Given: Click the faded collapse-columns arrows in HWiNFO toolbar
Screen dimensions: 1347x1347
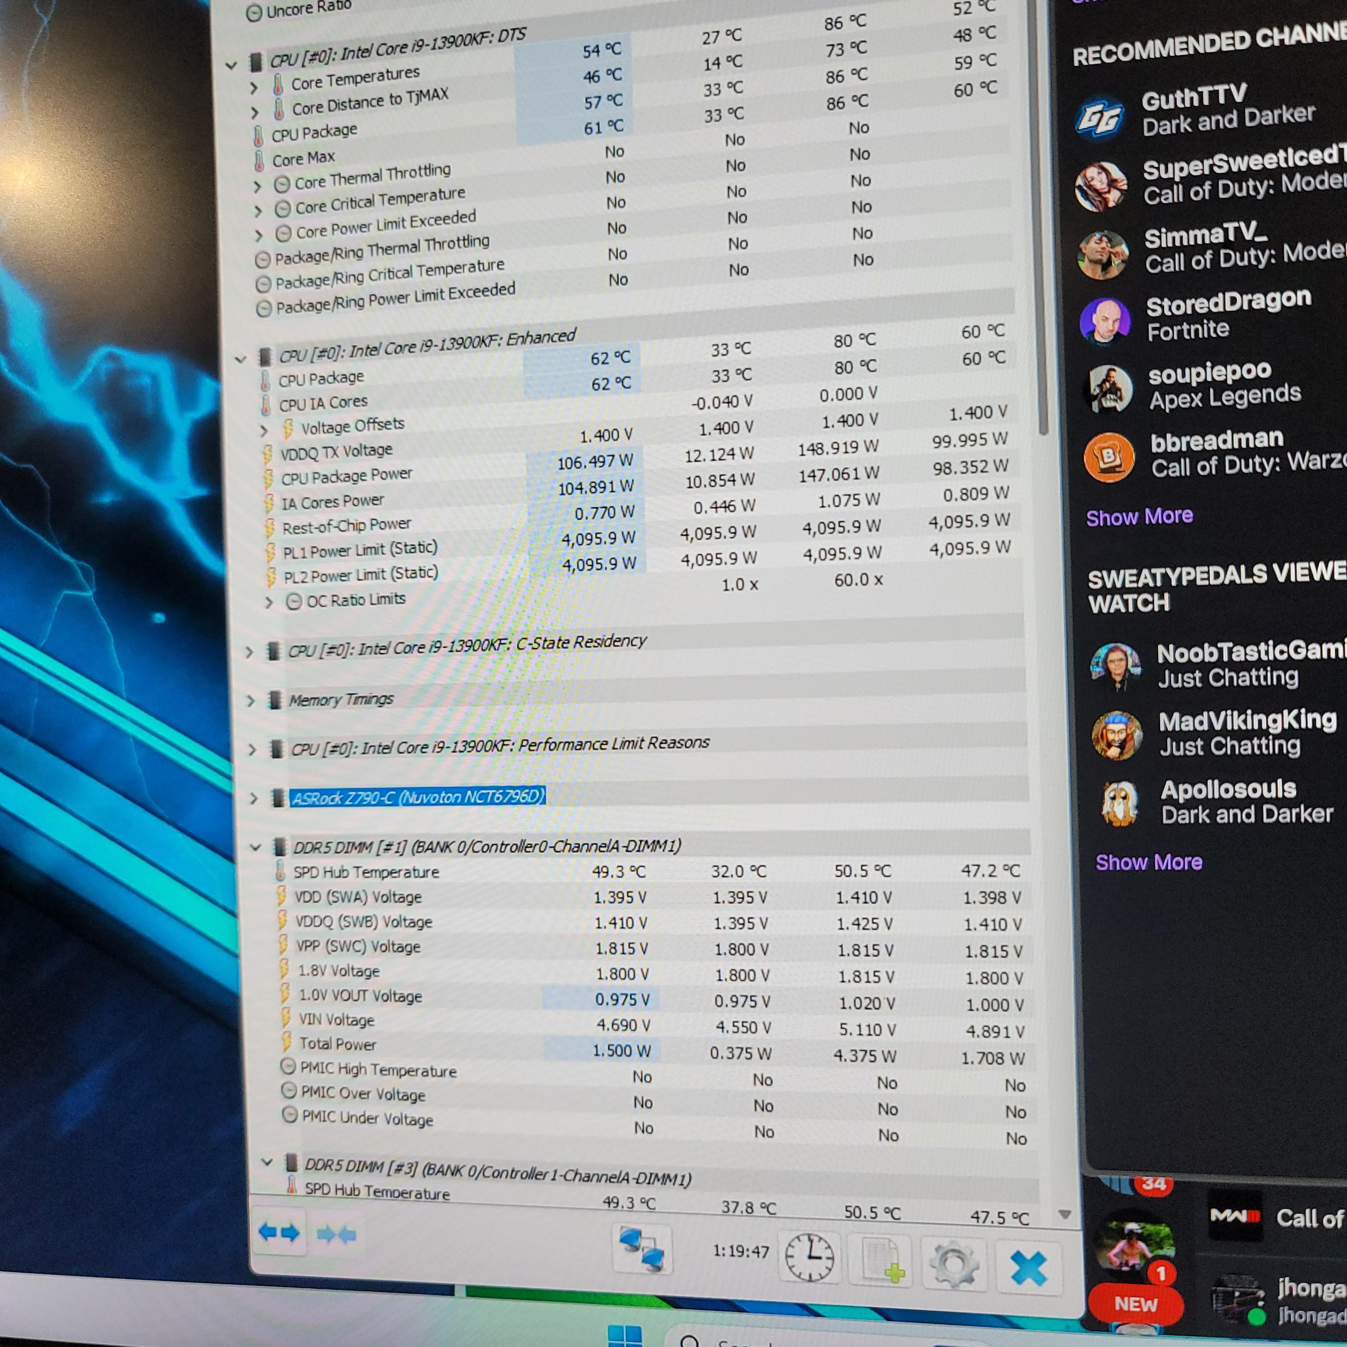Looking at the screenshot, I should [336, 1235].
